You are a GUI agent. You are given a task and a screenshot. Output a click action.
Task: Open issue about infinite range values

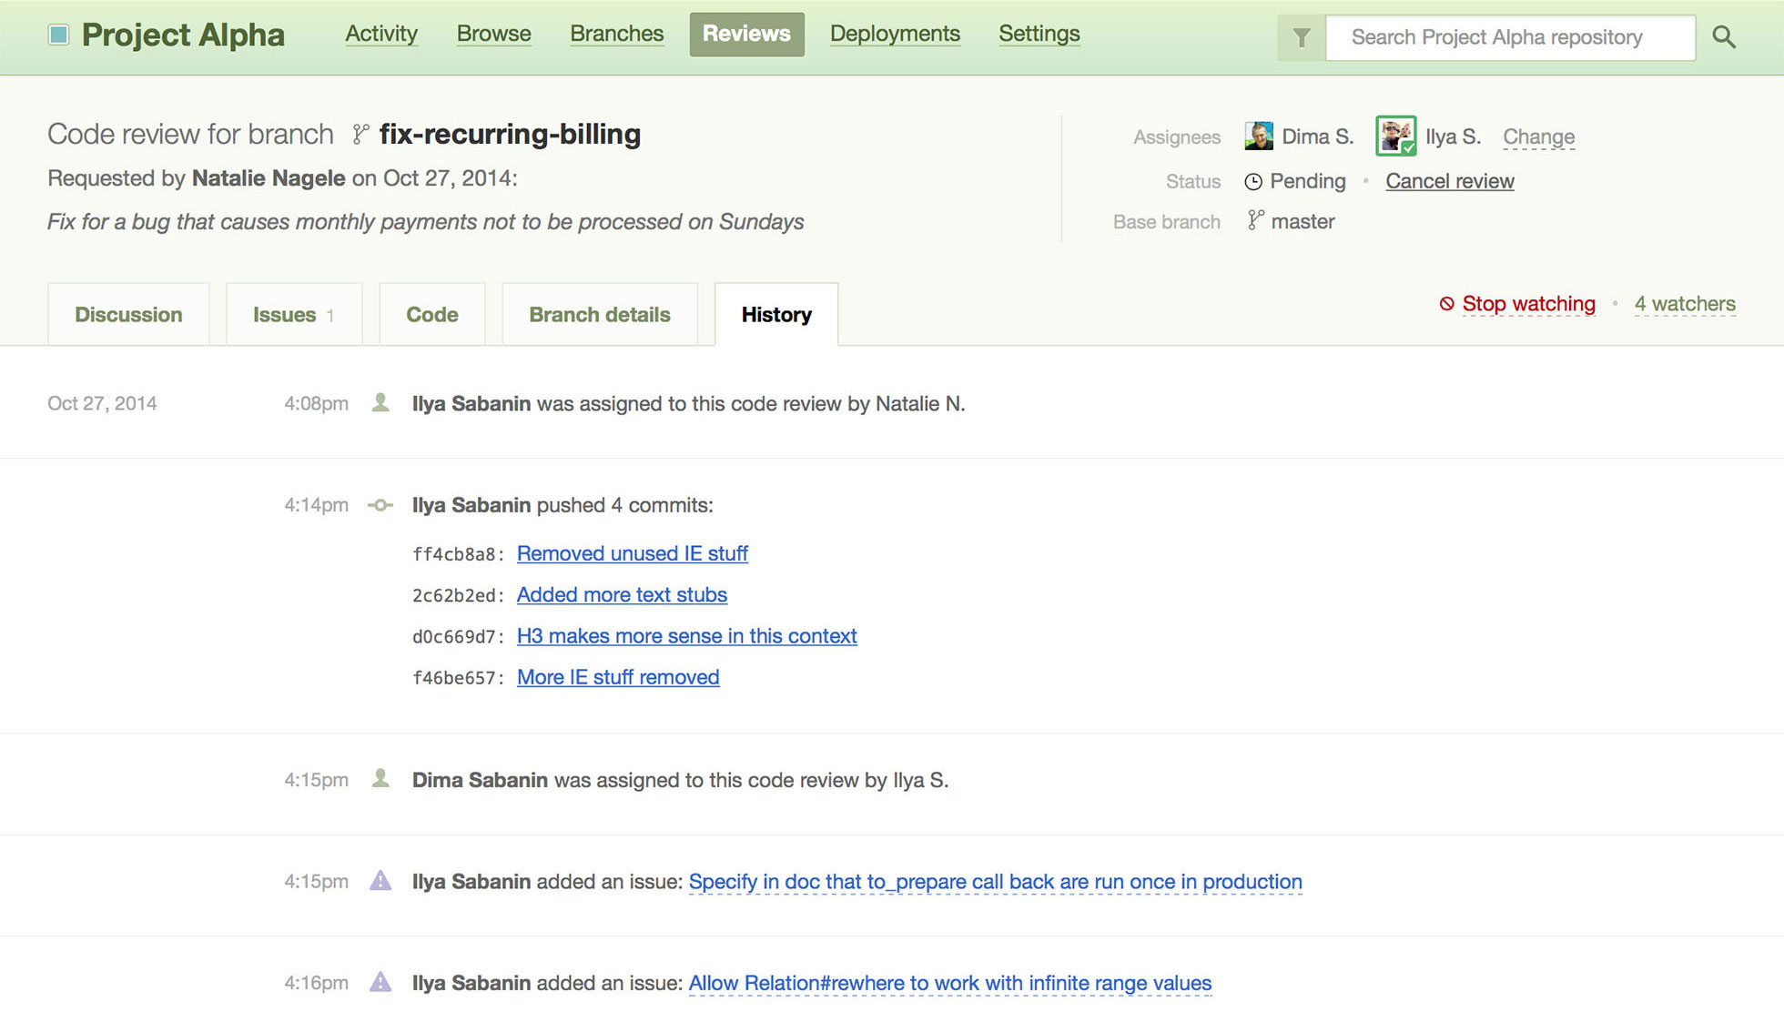click(x=949, y=983)
